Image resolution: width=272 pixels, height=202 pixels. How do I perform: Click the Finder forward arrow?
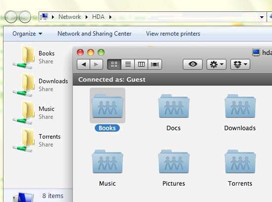click(96, 64)
